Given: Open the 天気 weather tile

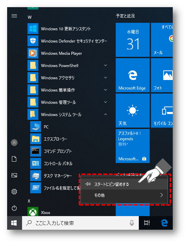Looking at the screenshot, I should 133,111.
